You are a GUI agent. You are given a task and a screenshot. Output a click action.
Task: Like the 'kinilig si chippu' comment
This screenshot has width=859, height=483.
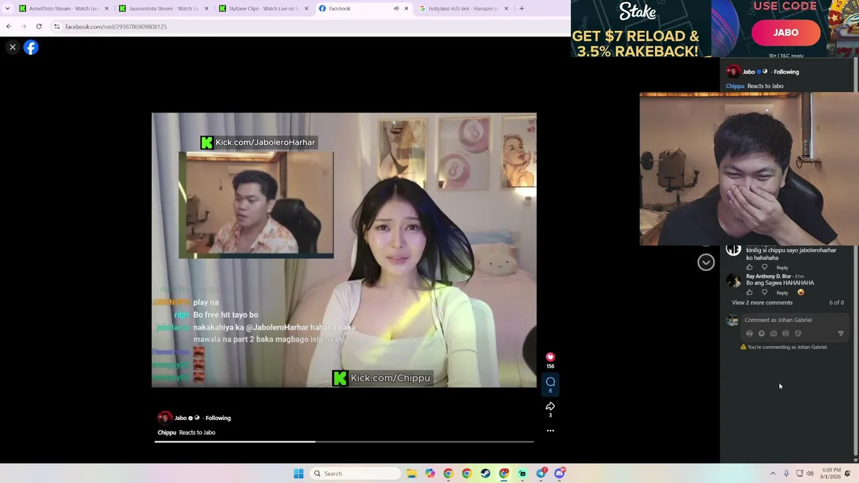[750, 267]
